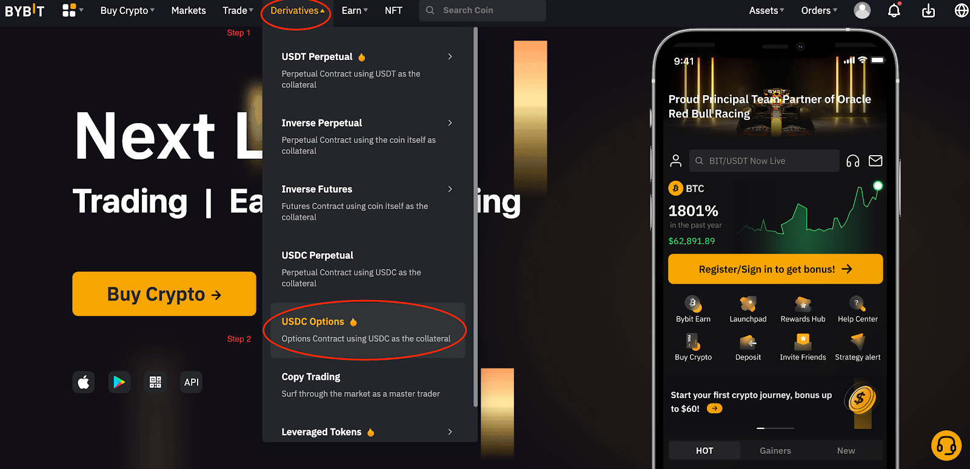This screenshot has width=970, height=469.
Task: Open the Orders dropdown menu
Action: pyautogui.click(x=819, y=10)
